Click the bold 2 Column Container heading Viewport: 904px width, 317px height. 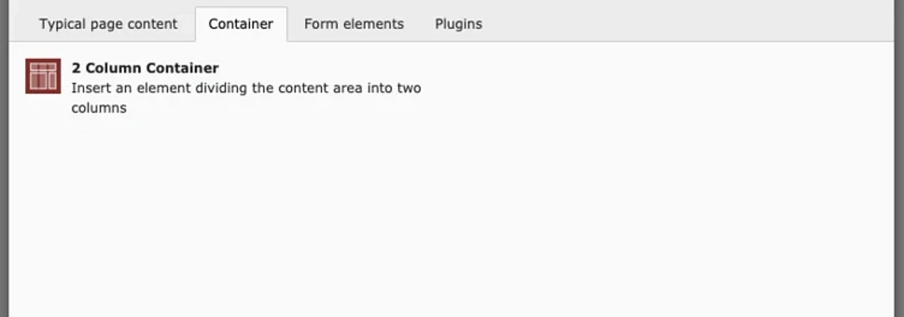click(145, 68)
